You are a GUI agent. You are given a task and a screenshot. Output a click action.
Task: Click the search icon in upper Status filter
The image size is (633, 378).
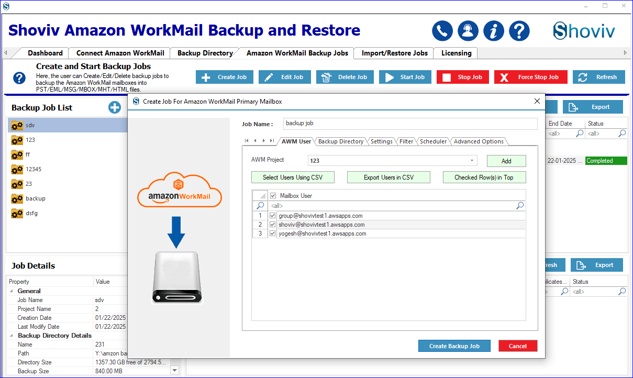coord(622,134)
